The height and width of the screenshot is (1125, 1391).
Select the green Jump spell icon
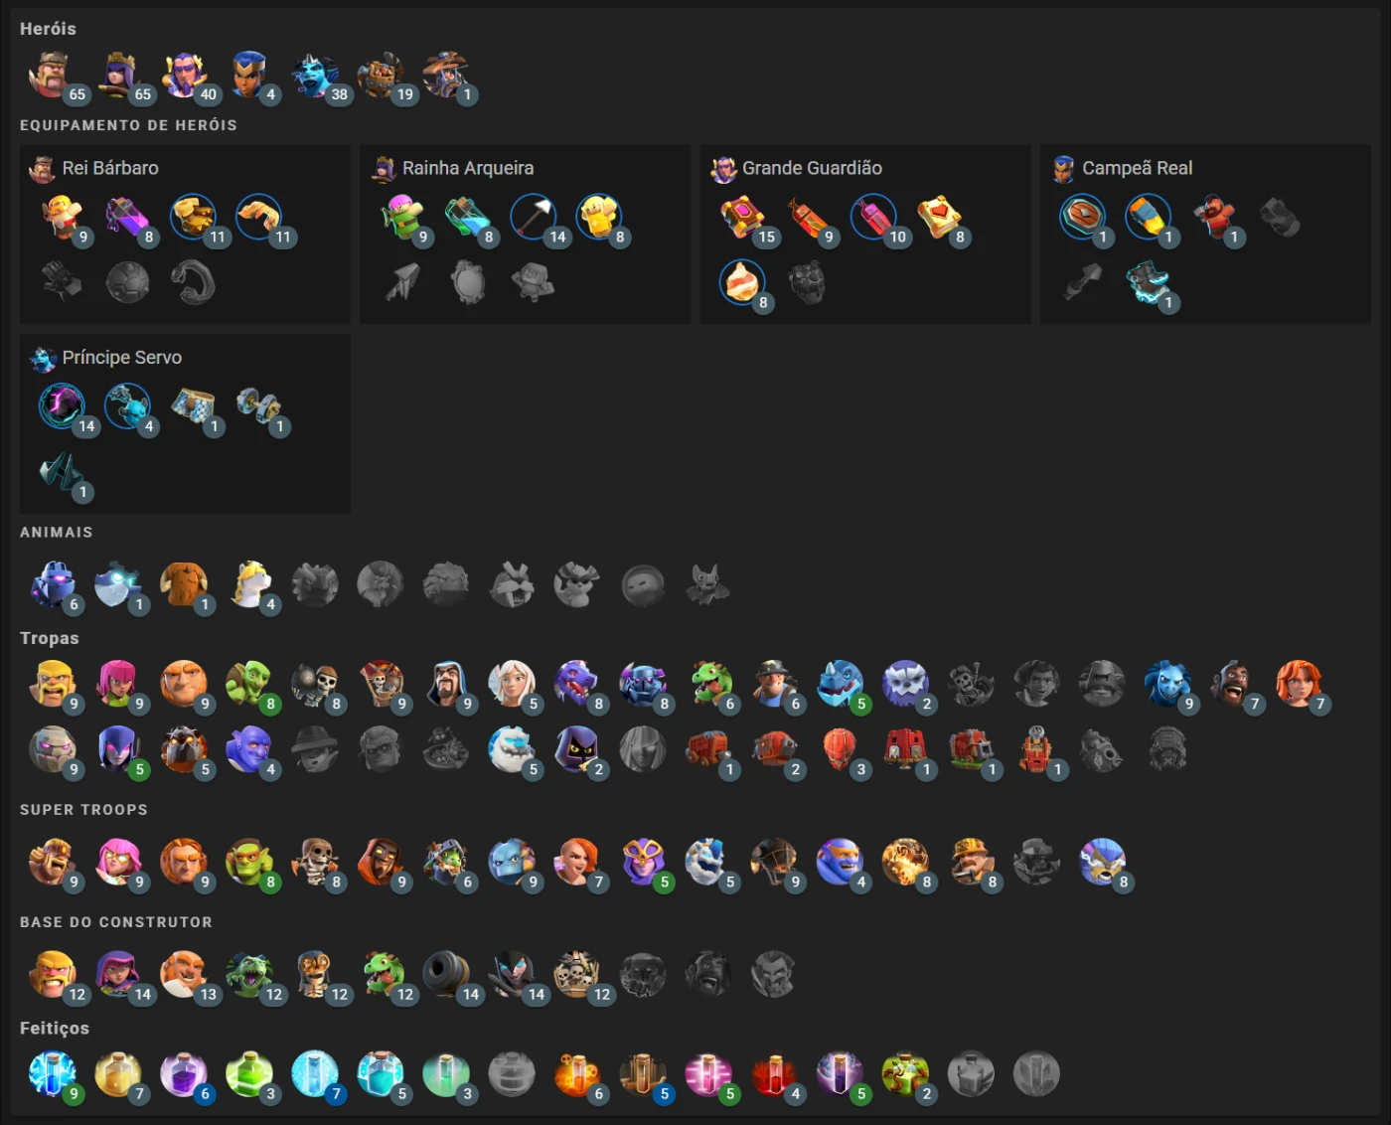click(x=249, y=1074)
